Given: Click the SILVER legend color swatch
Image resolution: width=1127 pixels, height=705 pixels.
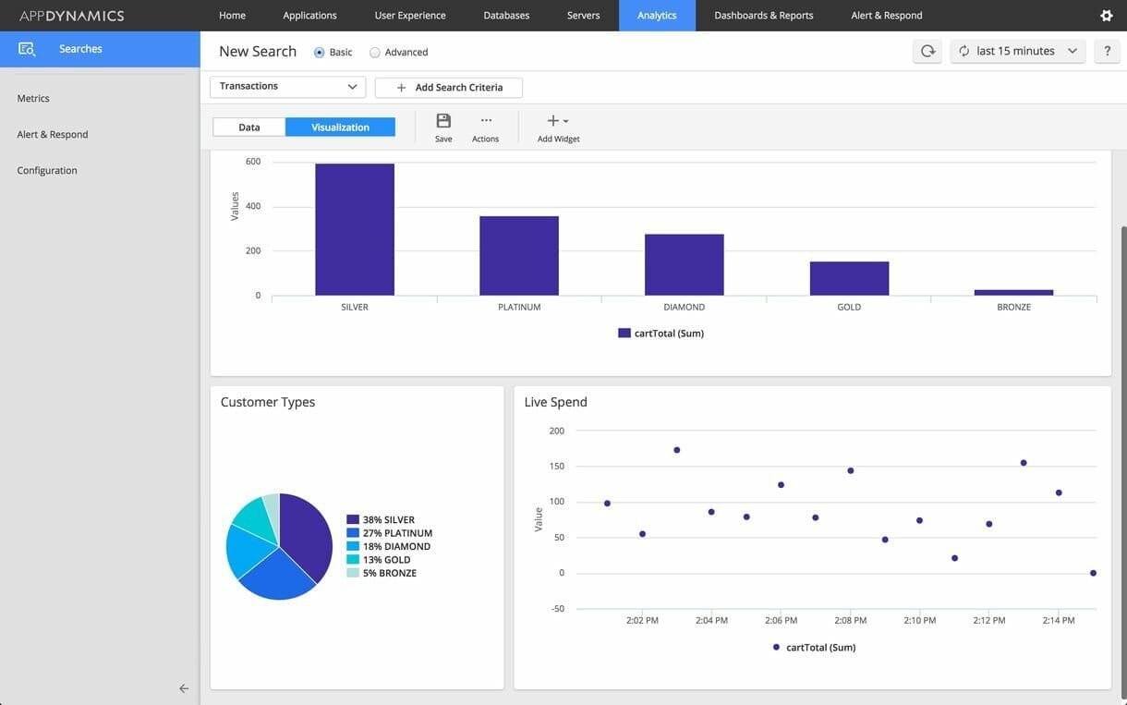Looking at the screenshot, I should 353,520.
